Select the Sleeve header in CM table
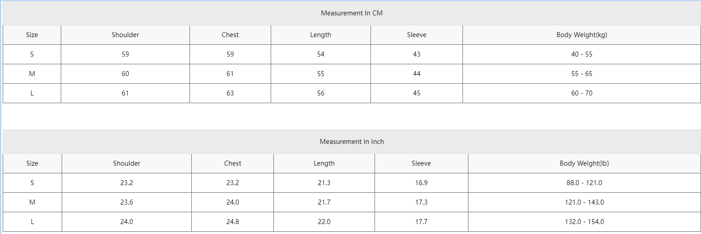 [417, 35]
